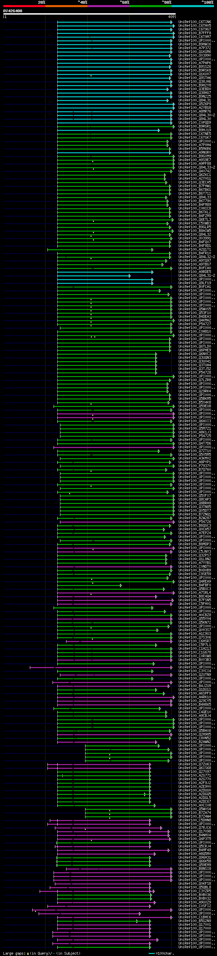Select the UniRef100_Q5Z6P9 label
217x956 pixels.
(195, 104)
